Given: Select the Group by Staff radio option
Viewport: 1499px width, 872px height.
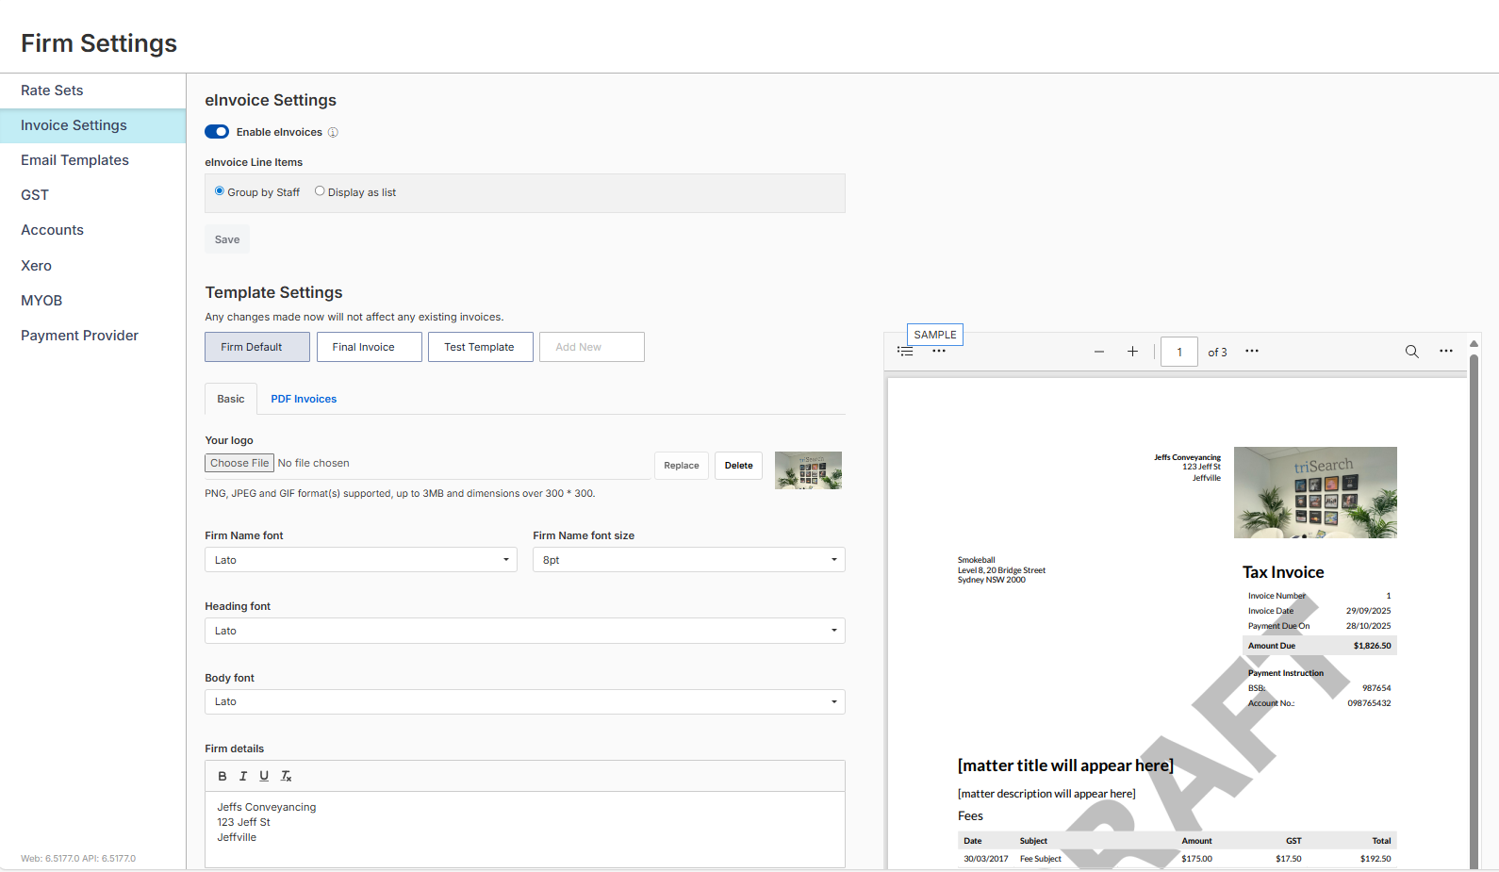Looking at the screenshot, I should (220, 191).
